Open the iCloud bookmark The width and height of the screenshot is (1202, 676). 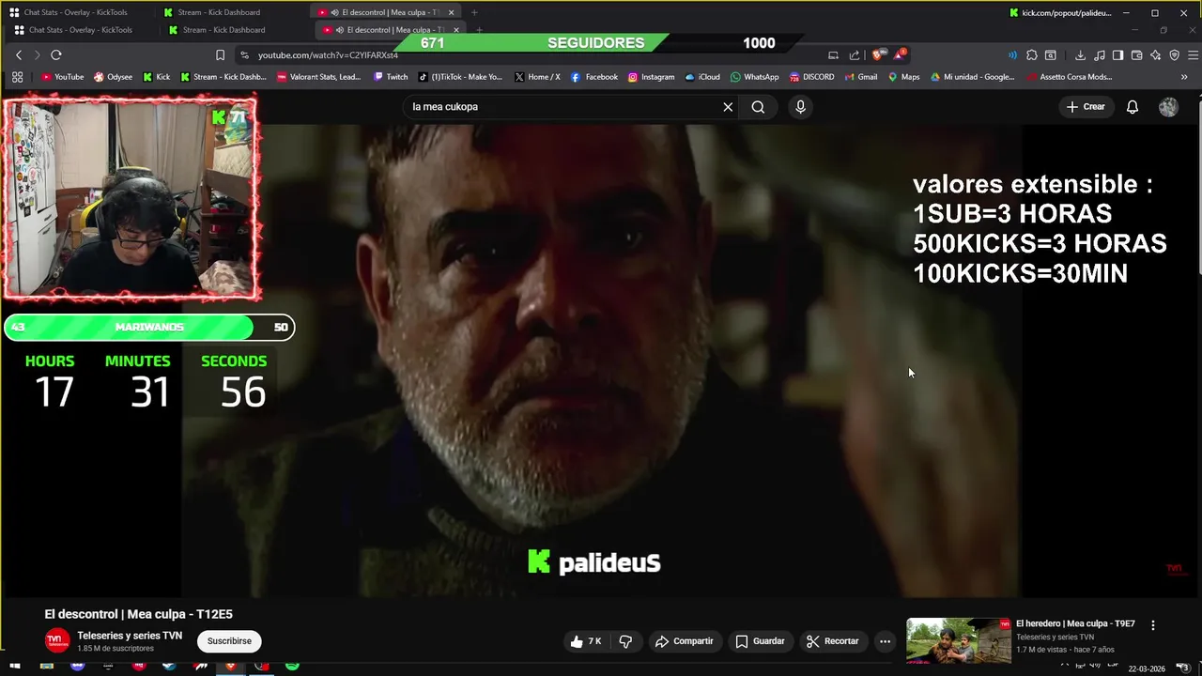tap(702, 77)
